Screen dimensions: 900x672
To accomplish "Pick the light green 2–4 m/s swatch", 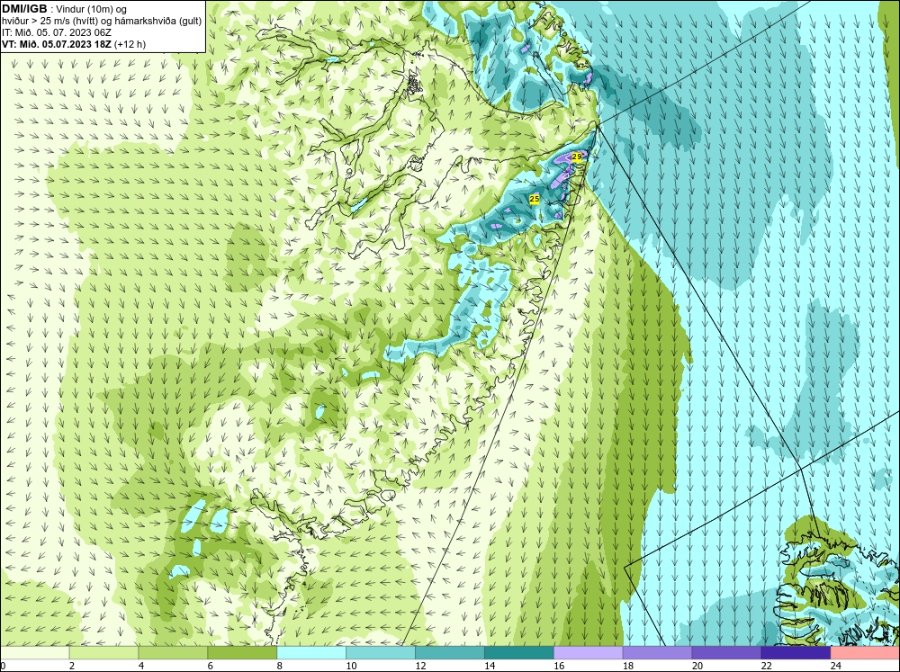I will 103,653.
